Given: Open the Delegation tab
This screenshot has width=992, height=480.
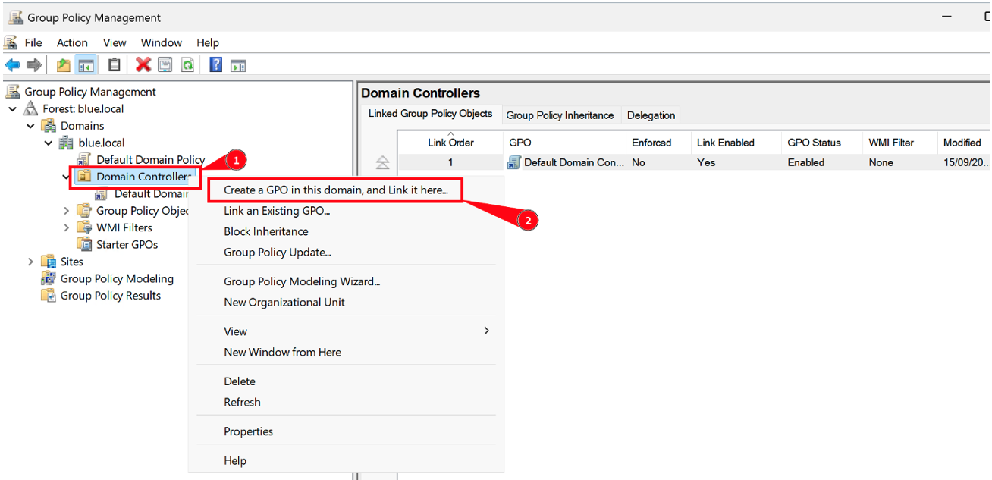Looking at the screenshot, I should [x=651, y=115].
